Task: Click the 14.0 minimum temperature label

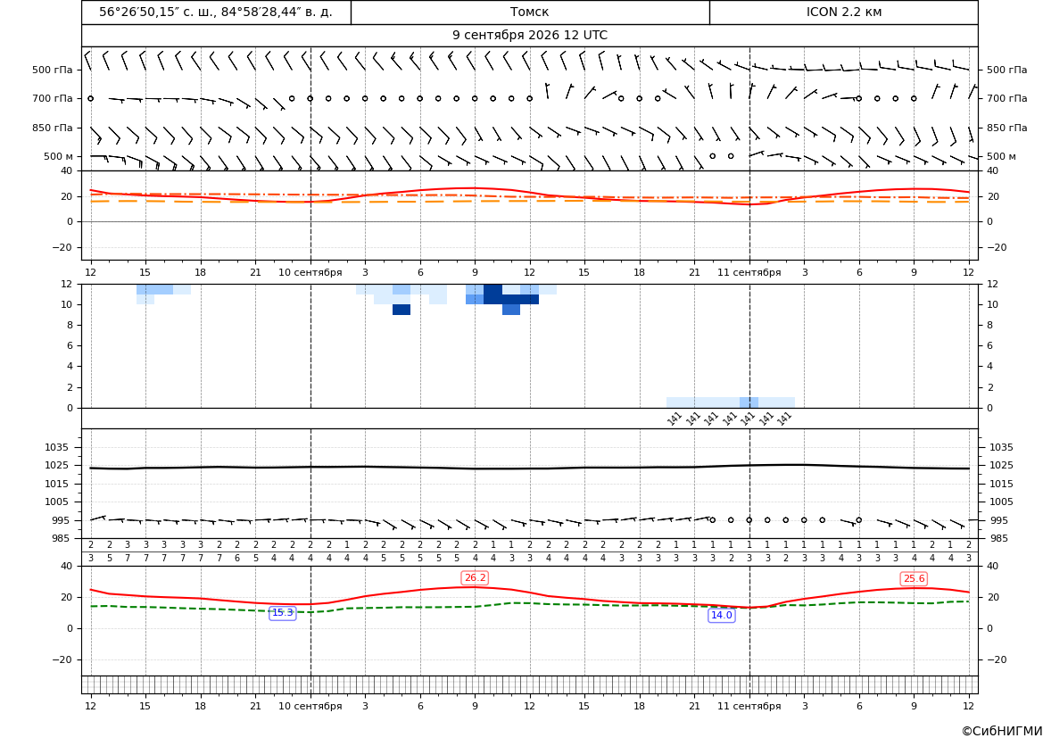Action: click(722, 615)
